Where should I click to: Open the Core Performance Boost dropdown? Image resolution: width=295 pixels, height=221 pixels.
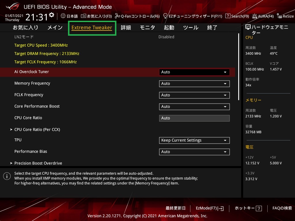pyautogui.click(x=194, y=106)
